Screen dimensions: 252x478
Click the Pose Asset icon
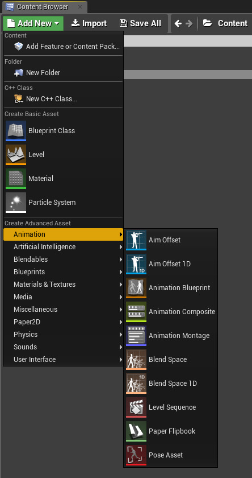point(136,455)
